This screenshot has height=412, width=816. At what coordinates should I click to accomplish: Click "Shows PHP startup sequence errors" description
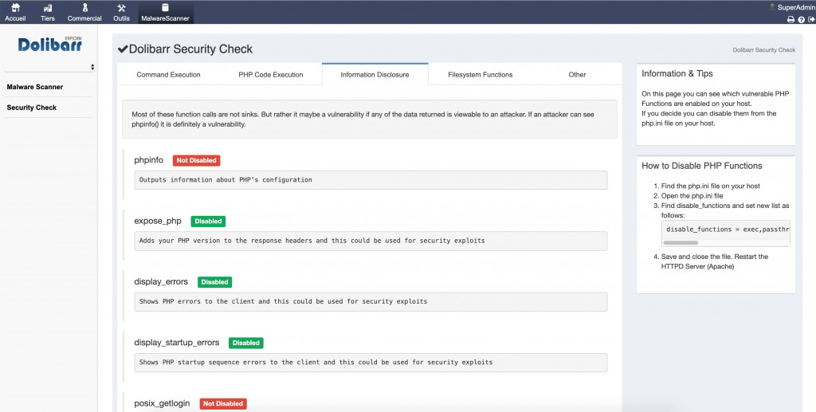click(371, 363)
